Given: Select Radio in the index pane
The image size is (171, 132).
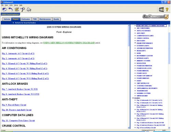Looking at the screenshot, I should (x=139, y=81).
